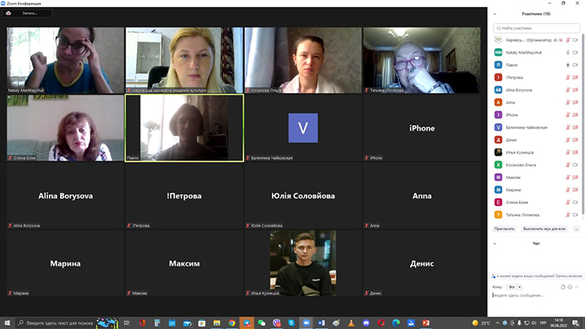Image resolution: width=585 pixels, height=329 pixels.
Task: Click the Telegram icon in the taskbar
Action: tap(246, 323)
